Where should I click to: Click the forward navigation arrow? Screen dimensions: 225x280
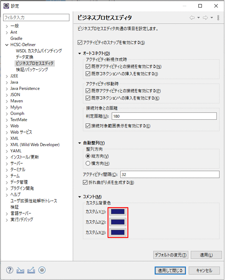pos(205,17)
